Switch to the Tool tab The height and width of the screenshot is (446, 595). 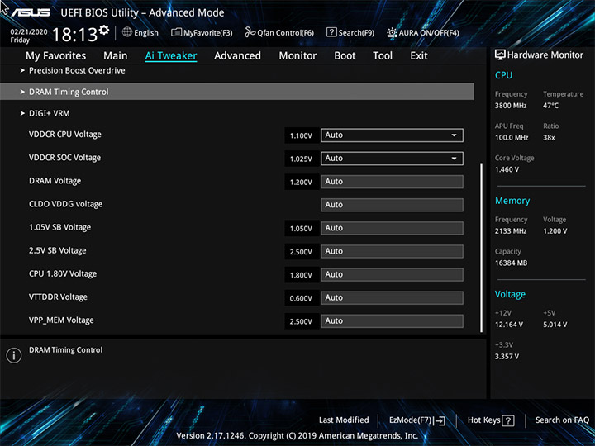[383, 56]
